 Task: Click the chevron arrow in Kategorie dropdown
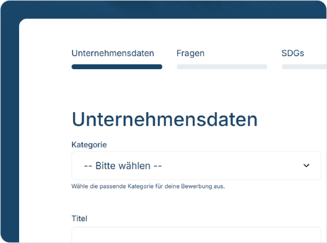(306, 166)
